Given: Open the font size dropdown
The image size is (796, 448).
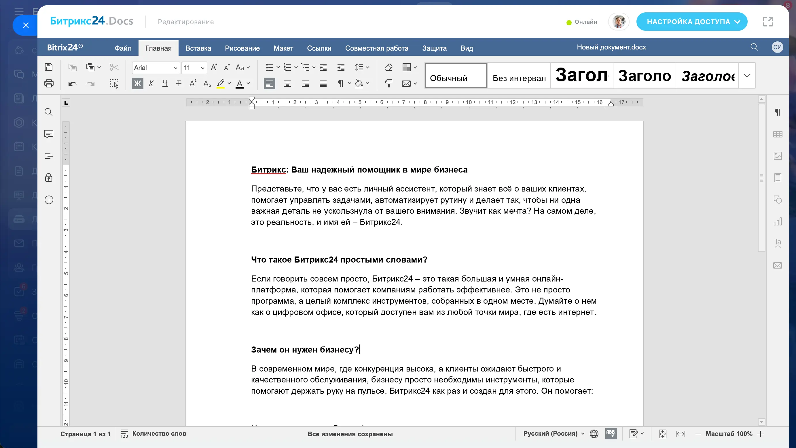Looking at the screenshot, I should point(202,68).
